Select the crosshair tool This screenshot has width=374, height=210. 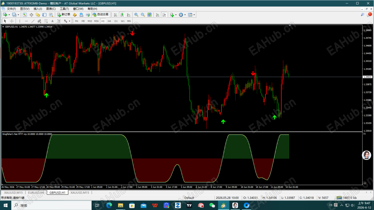click(12, 21)
